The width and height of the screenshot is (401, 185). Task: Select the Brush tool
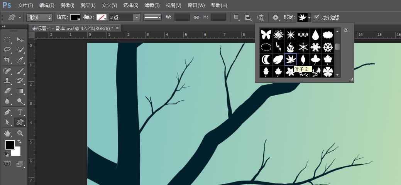[x=20, y=71]
